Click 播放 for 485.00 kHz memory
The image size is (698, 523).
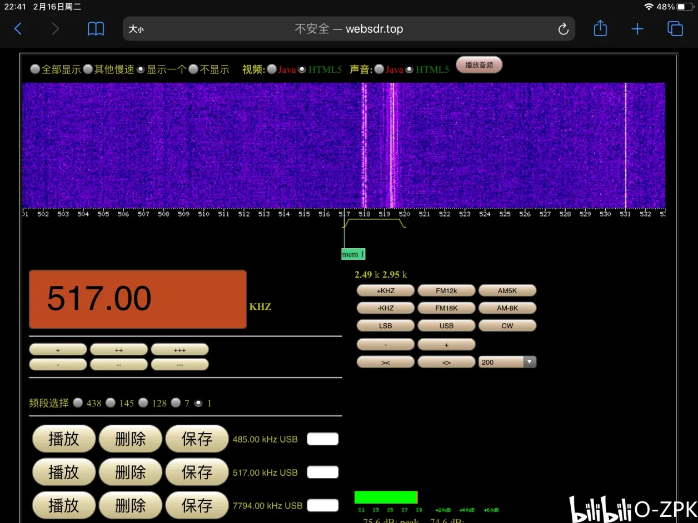64,439
